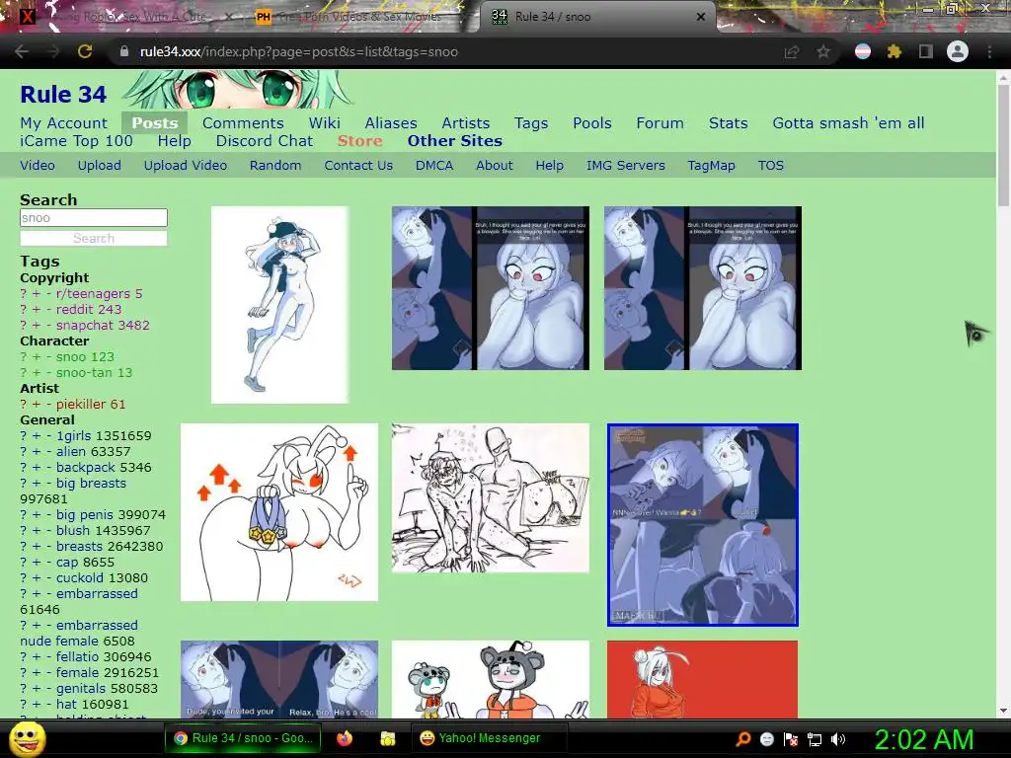Image resolution: width=1011 pixels, height=758 pixels.
Task: Show the clock reading 2:02 AM
Action: point(923,739)
